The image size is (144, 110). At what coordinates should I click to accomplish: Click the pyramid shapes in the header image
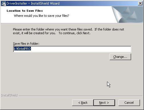(x=131, y=13)
